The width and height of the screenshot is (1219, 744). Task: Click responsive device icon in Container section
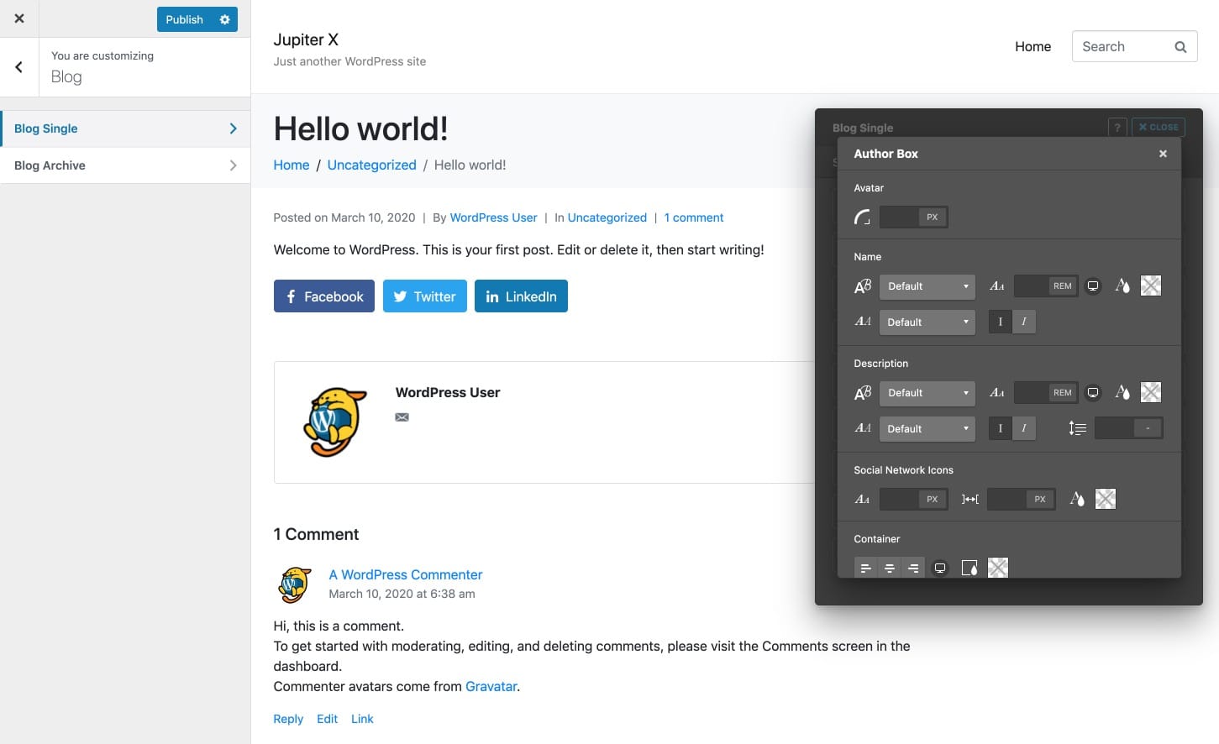tap(940, 568)
